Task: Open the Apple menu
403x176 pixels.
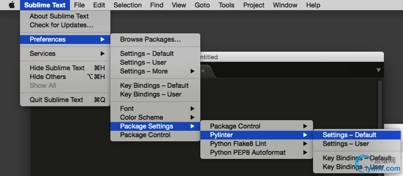Action: 12,5
